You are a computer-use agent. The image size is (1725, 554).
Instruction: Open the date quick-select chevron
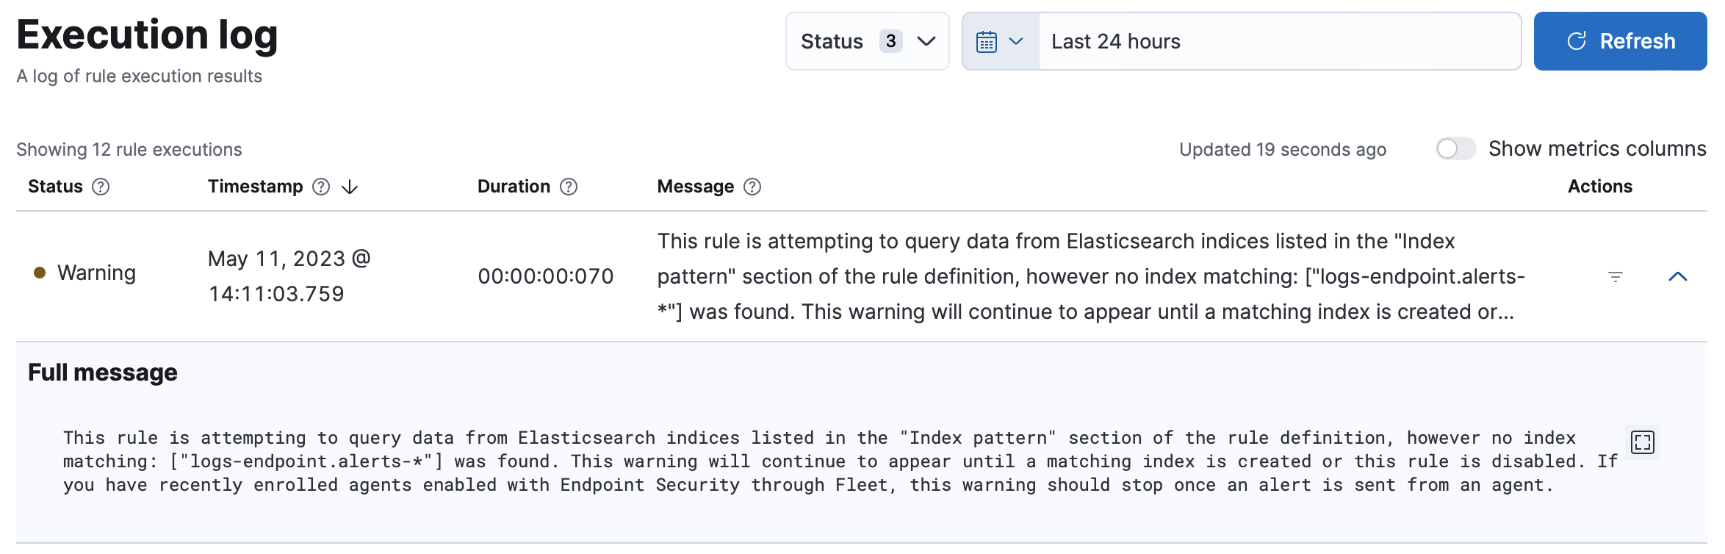pyautogui.click(x=1018, y=41)
